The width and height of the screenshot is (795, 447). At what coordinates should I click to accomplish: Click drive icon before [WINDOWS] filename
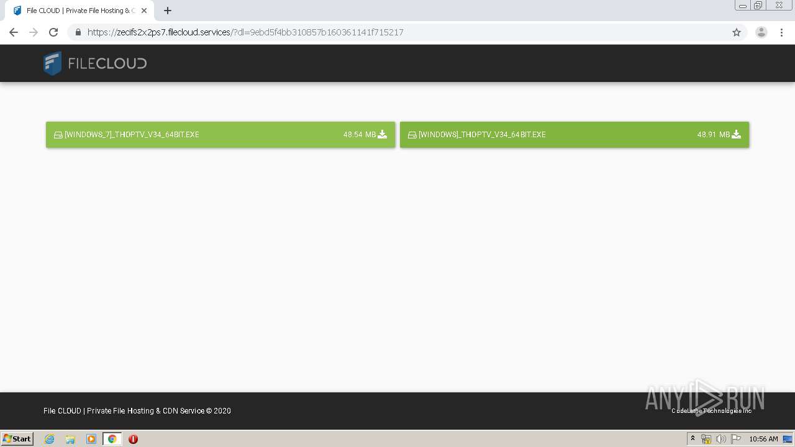tap(412, 135)
